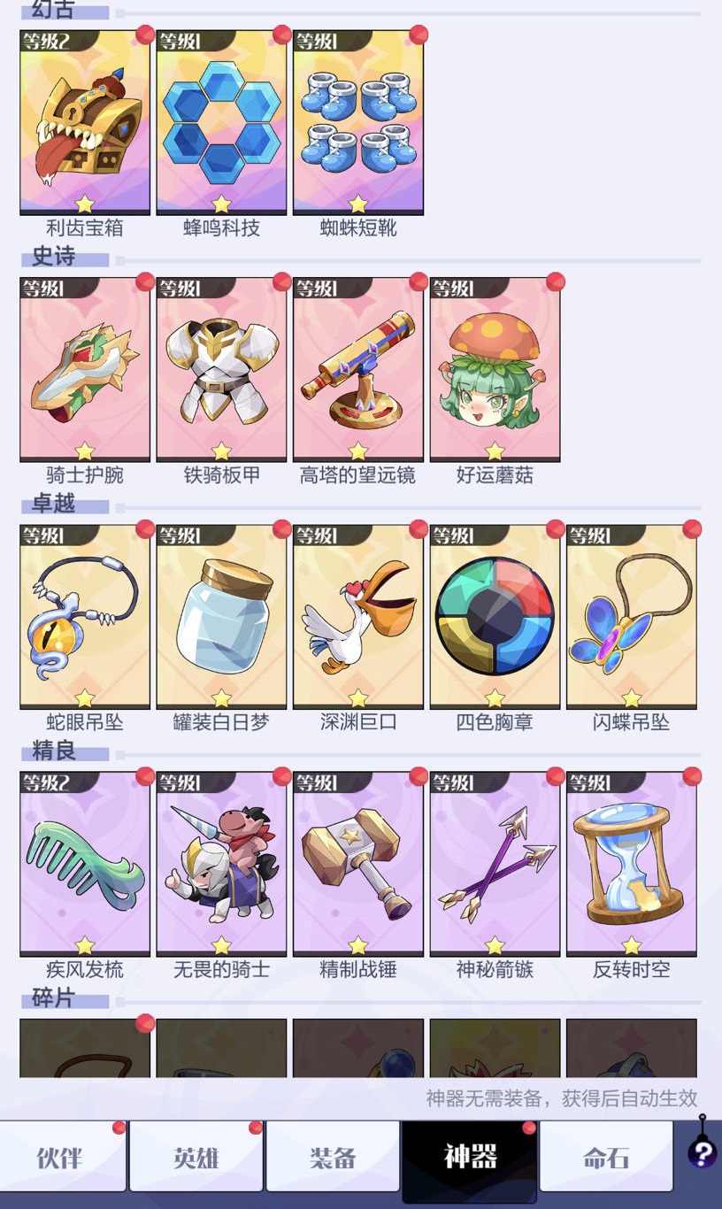This screenshot has height=1209, width=722.
Task: Tap the 反转时空 hourglass artifact
Action: click(x=632, y=864)
